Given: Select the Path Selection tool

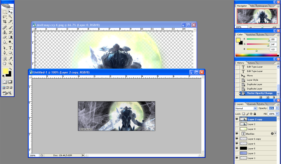Looking at the screenshot, I should pos(5,48).
